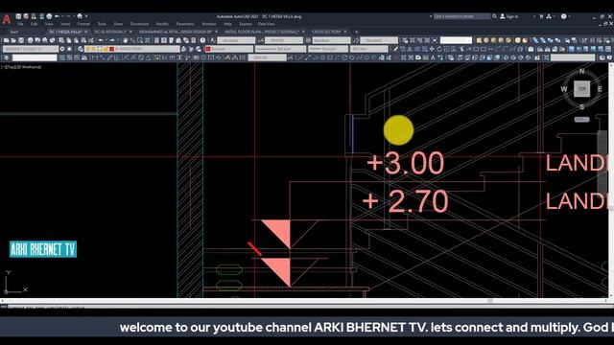Image resolution: width=614 pixels, height=345 pixels.
Task: Open the multileader style Standard dropdown
Action: [x=379, y=40]
